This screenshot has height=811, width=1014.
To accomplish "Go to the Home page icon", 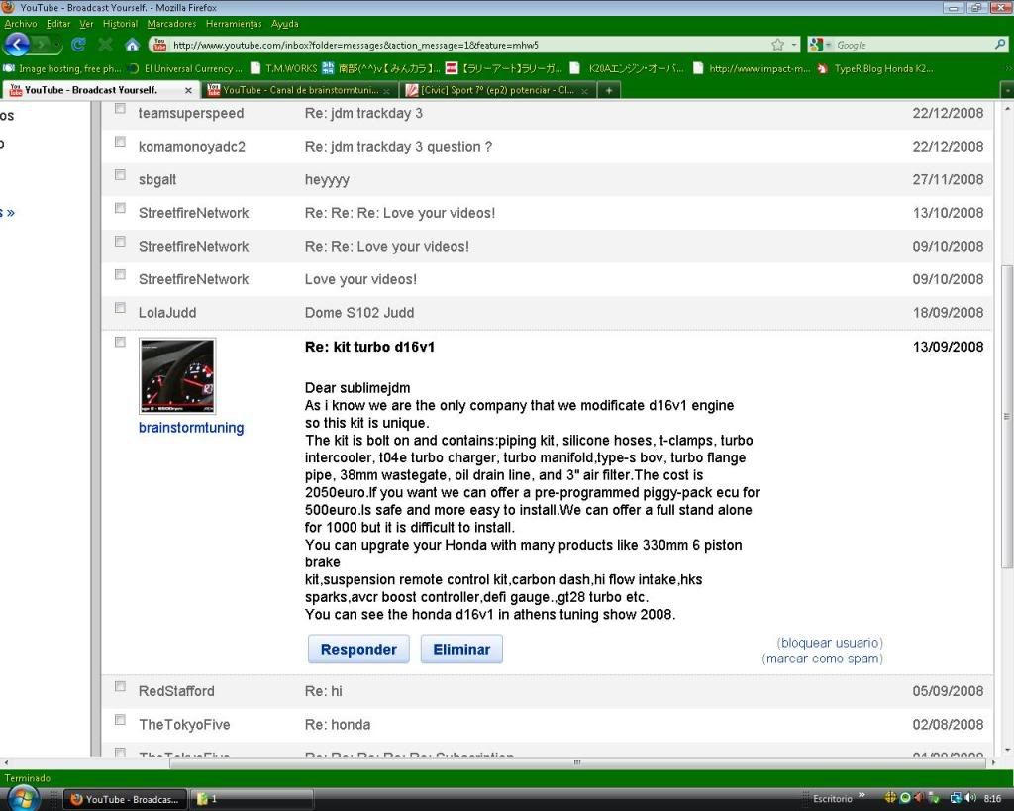I will click(x=132, y=45).
